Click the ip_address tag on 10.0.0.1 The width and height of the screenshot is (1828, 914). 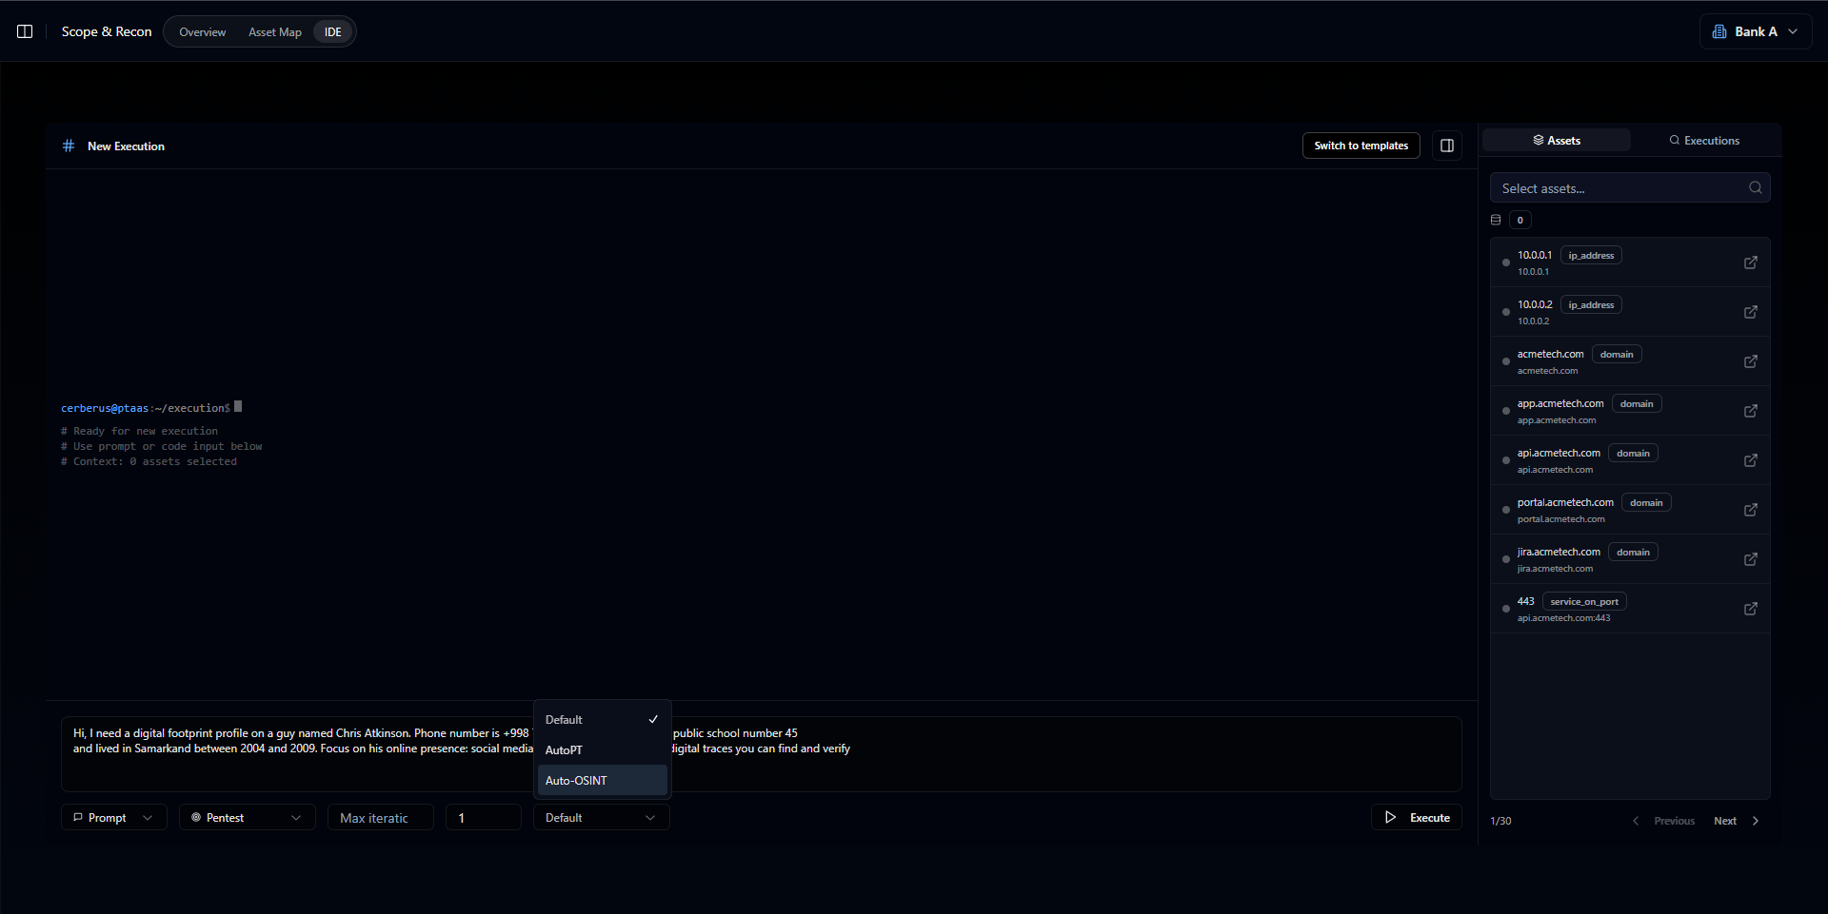tap(1591, 255)
